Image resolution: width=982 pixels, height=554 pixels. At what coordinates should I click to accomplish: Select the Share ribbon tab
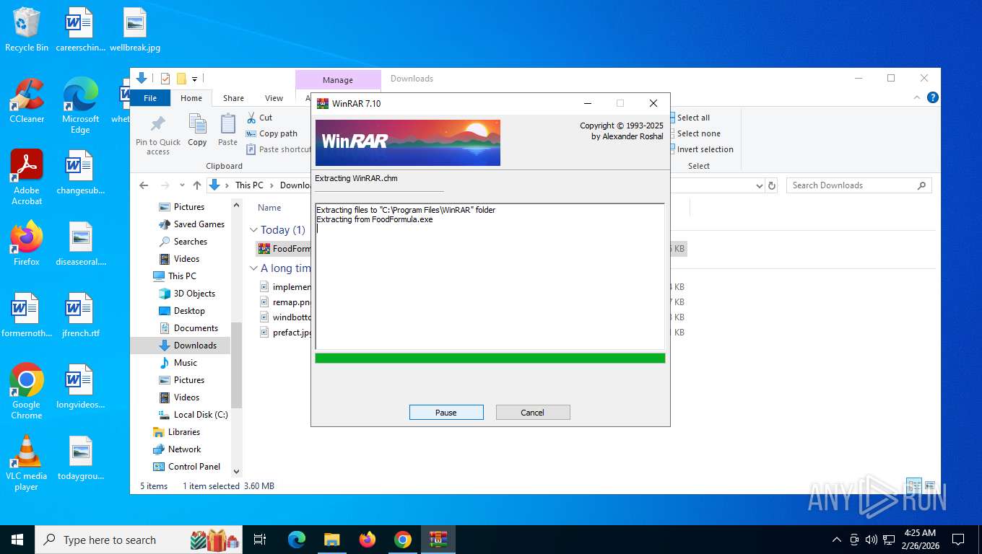click(x=233, y=98)
